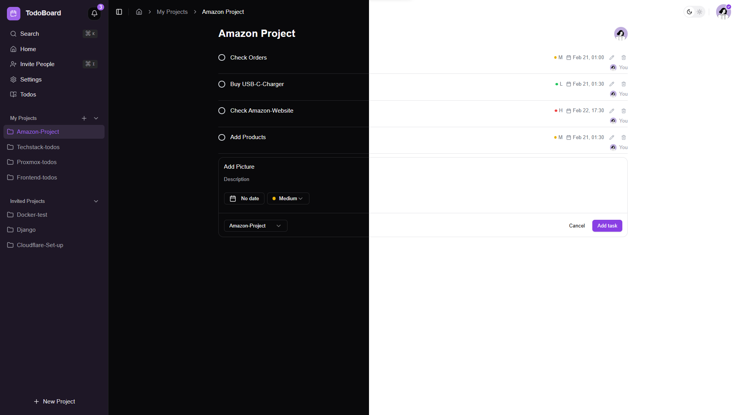Delete the Buy USB-C-Charger task

tap(624, 84)
